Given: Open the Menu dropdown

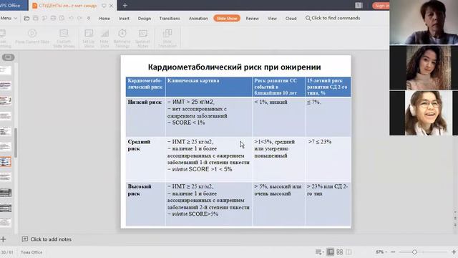Looking at the screenshot, I should point(9,18).
